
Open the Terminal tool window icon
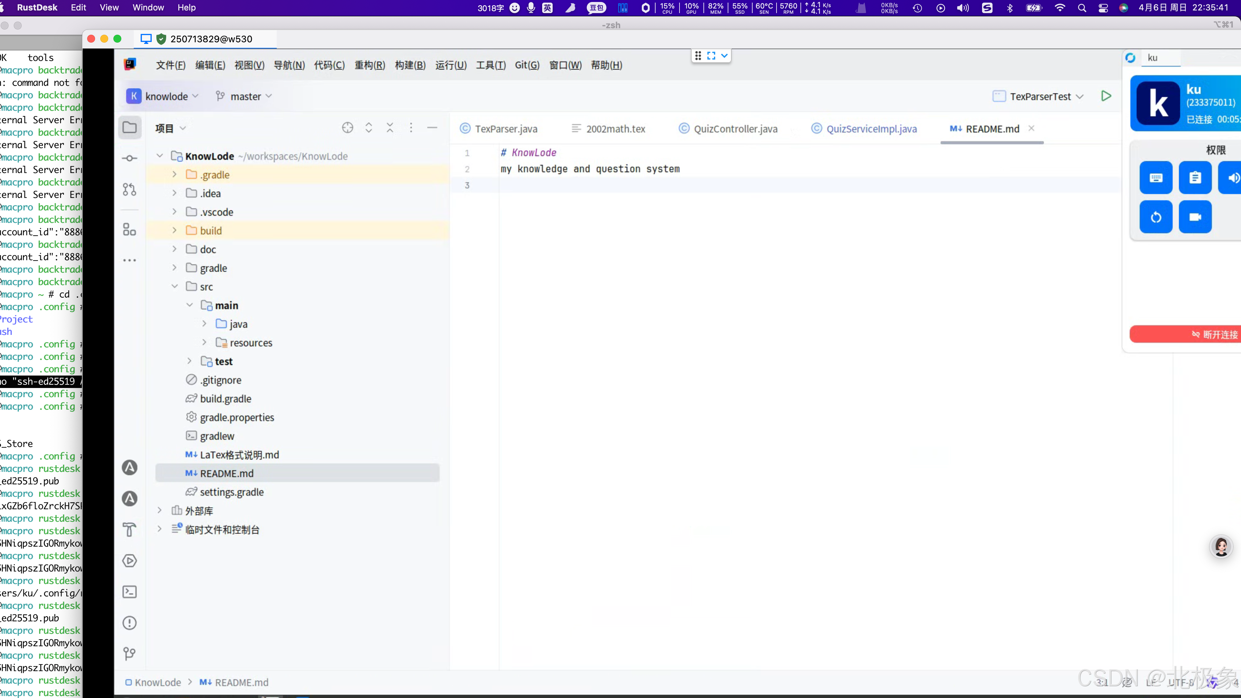click(129, 591)
